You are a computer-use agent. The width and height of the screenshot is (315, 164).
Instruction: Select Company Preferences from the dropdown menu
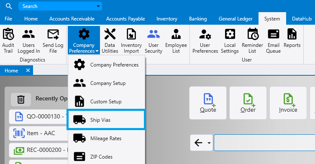pos(107,65)
